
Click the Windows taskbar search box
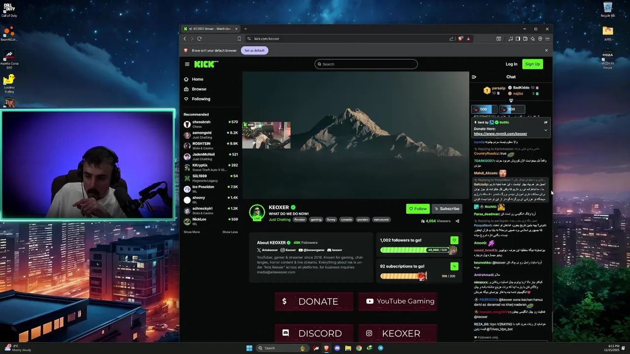click(282, 348)
